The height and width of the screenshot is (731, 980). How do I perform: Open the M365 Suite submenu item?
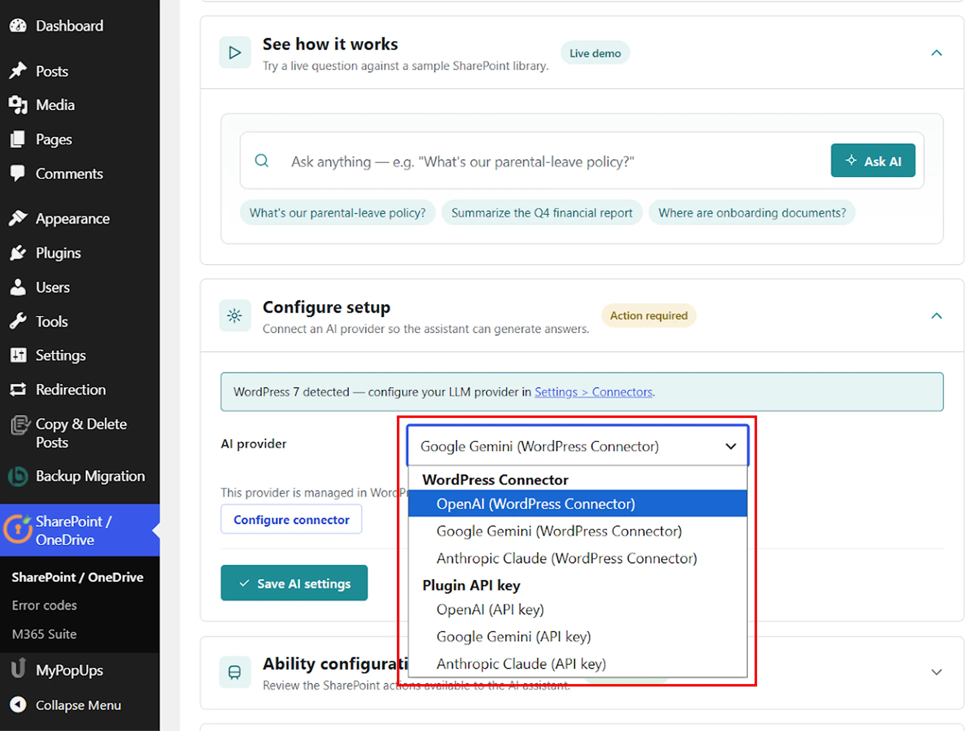[x=44, y=633]
